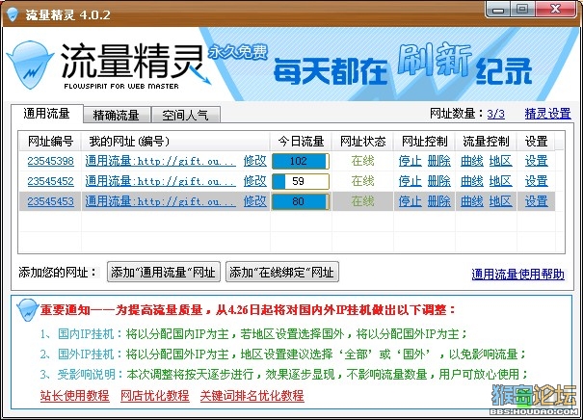Click 删除 for row 23545398
The image size is (583, 420).
point(438,161)
